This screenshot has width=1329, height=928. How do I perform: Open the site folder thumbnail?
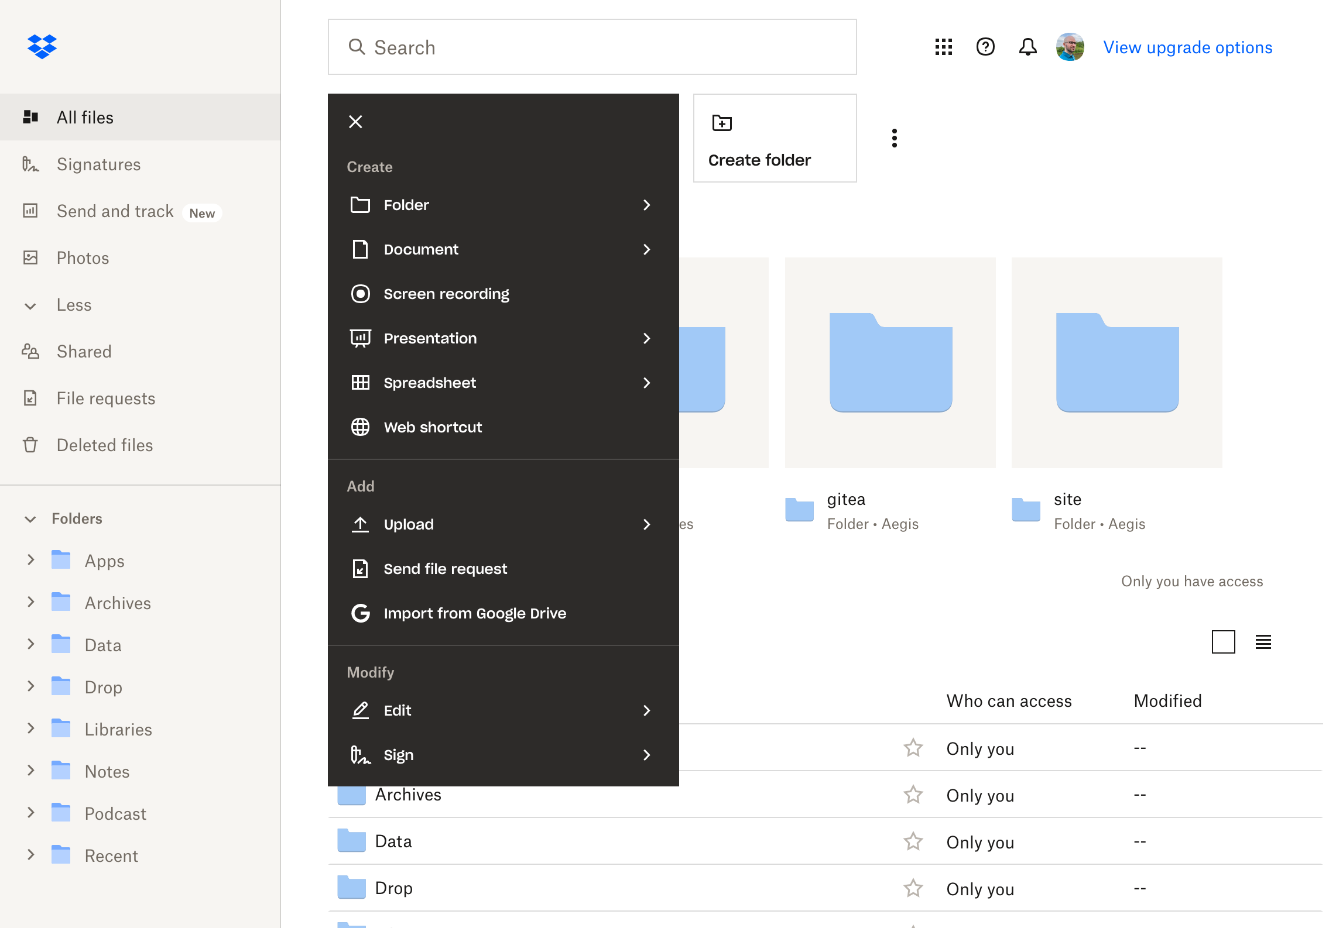(1116, 362)
